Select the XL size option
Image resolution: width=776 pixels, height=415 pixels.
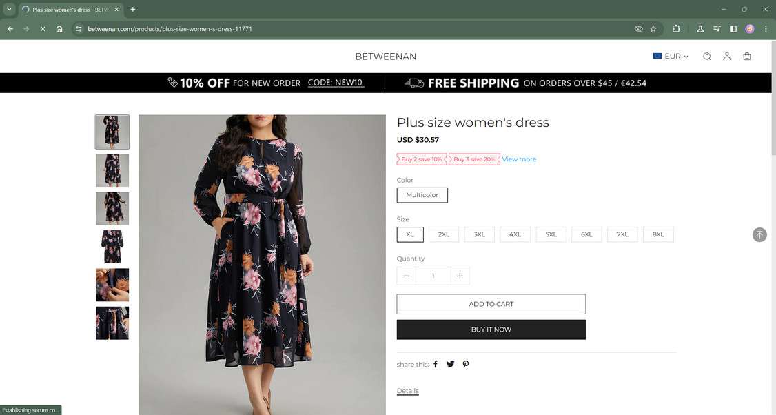410,234
